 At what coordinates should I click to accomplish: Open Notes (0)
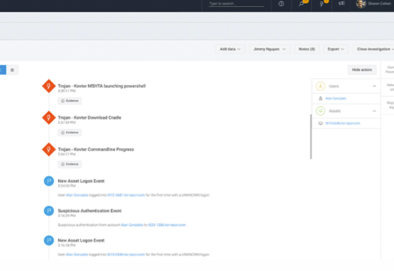(307, 49)
